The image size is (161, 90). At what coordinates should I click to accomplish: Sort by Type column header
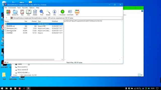[39, 21]
